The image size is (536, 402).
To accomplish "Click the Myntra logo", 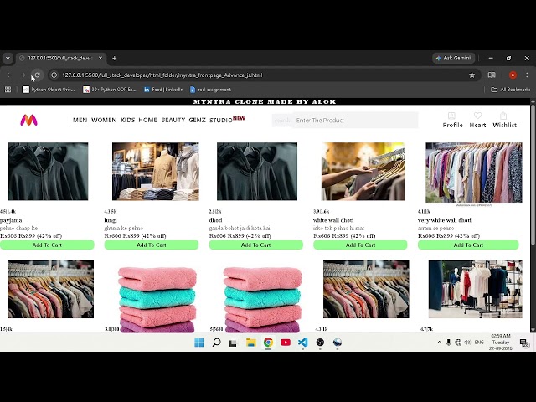I will [x=28, y=120].
